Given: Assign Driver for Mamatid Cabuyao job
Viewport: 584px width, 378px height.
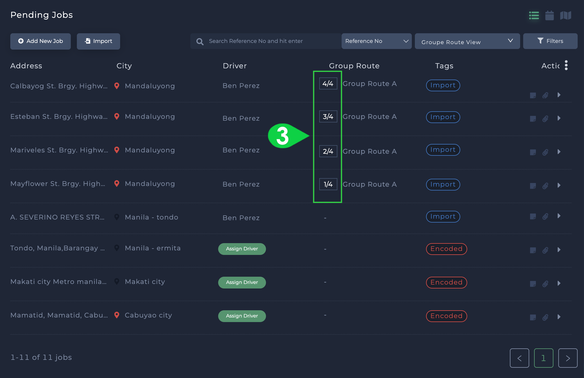Looking at the screenshot, I should point(242,316).
